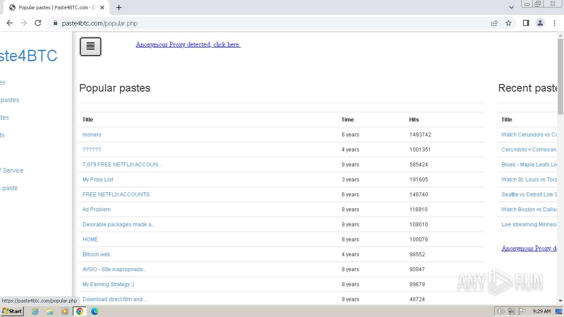Image resolution: width=564 pixels, height=317 pixels.
Task: Click Title column header in Popular pastes
Action: tap(88, 120)
